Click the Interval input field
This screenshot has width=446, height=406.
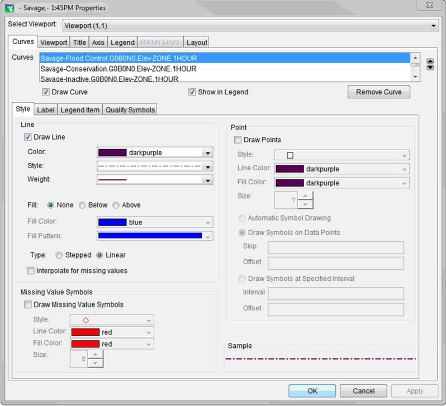[x=336, y=293]
